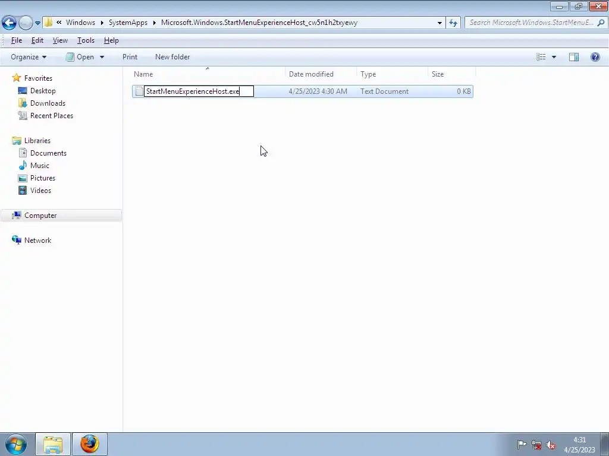Expand the arrow after the Windows breadcrumb
This screenshot has height=456, width=609.
click(x=102, y=23)
